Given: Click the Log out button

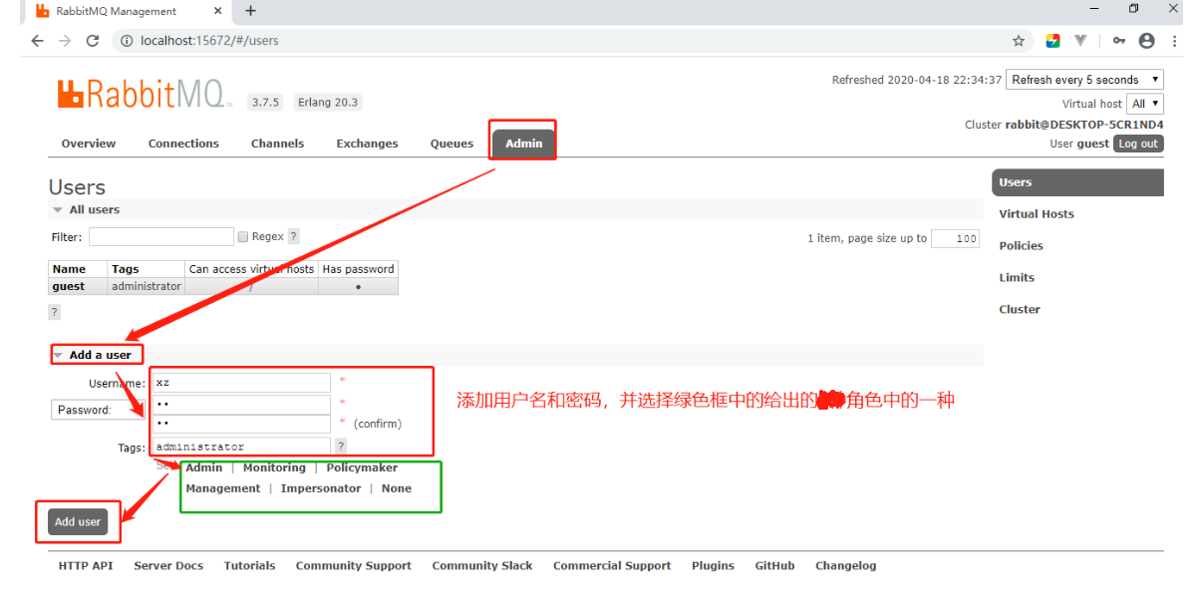Looking at the screenshot, I should coord(1138,144).
